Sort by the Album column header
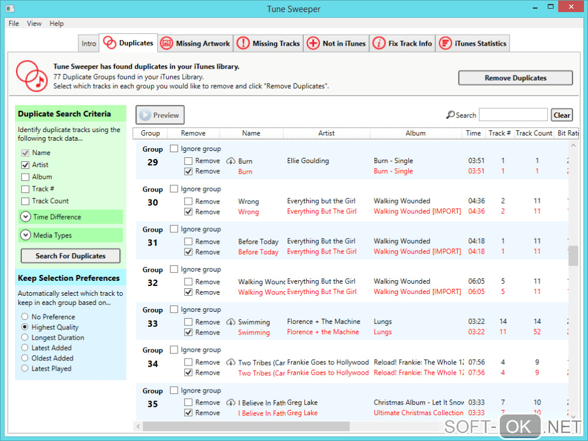 point(416,133)
